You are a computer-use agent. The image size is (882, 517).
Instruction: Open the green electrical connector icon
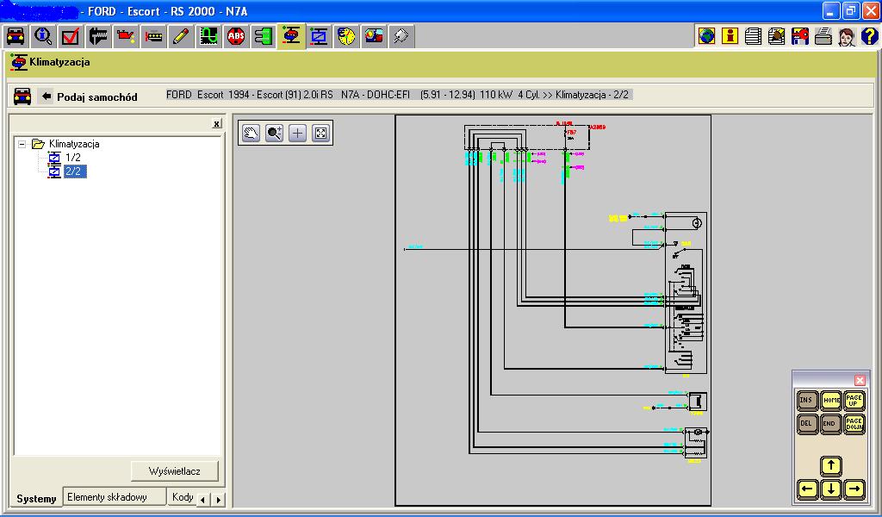[x=264, y=36]
